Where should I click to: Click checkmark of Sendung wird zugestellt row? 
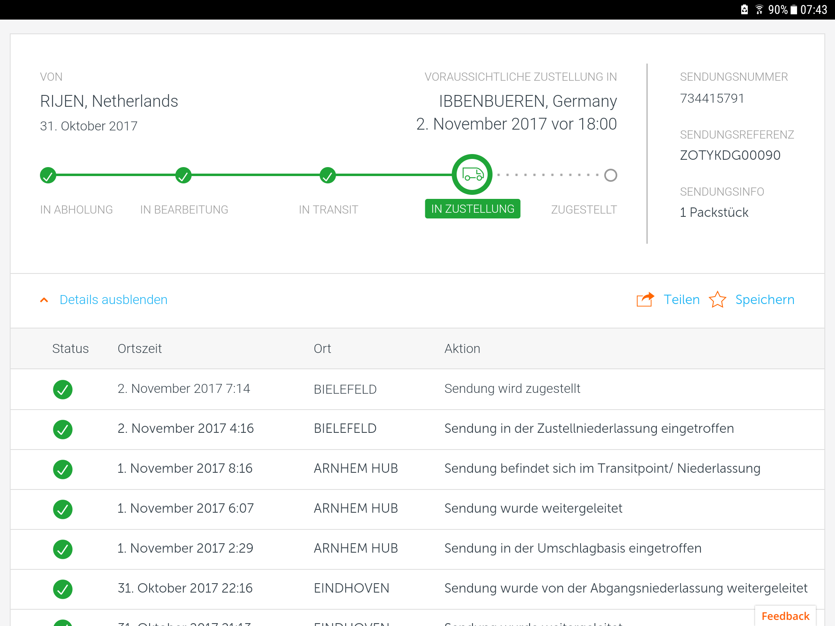63,390
